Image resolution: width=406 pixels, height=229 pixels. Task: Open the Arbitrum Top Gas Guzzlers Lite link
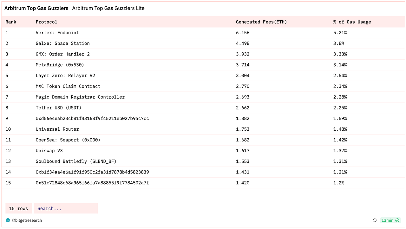tap(108, 8)
